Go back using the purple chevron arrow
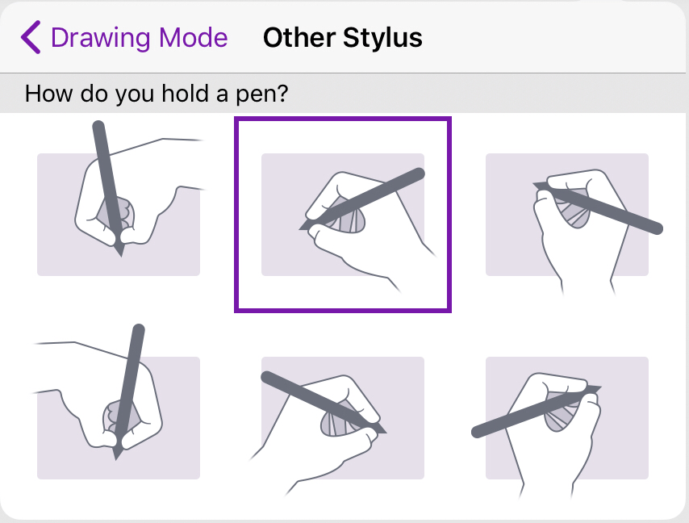Viewport: 689px width, 523px height. [31, 37]
